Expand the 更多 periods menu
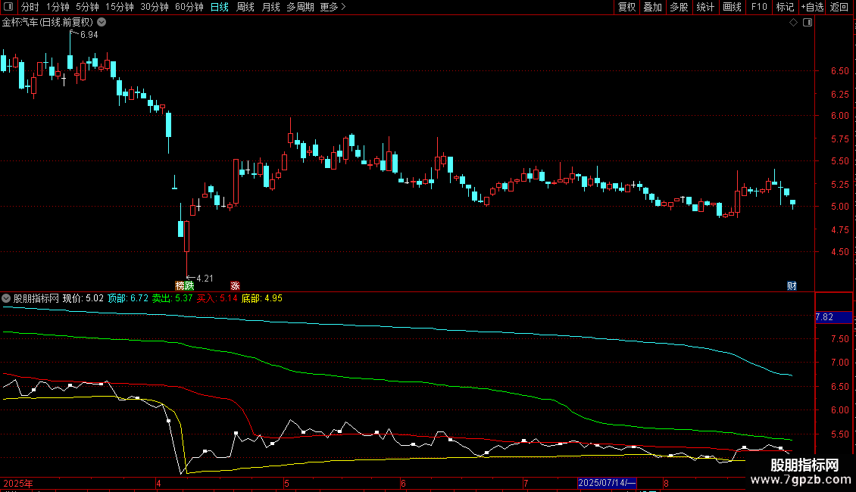The height and width of the screenshot is (492, 856). [333, 7]
